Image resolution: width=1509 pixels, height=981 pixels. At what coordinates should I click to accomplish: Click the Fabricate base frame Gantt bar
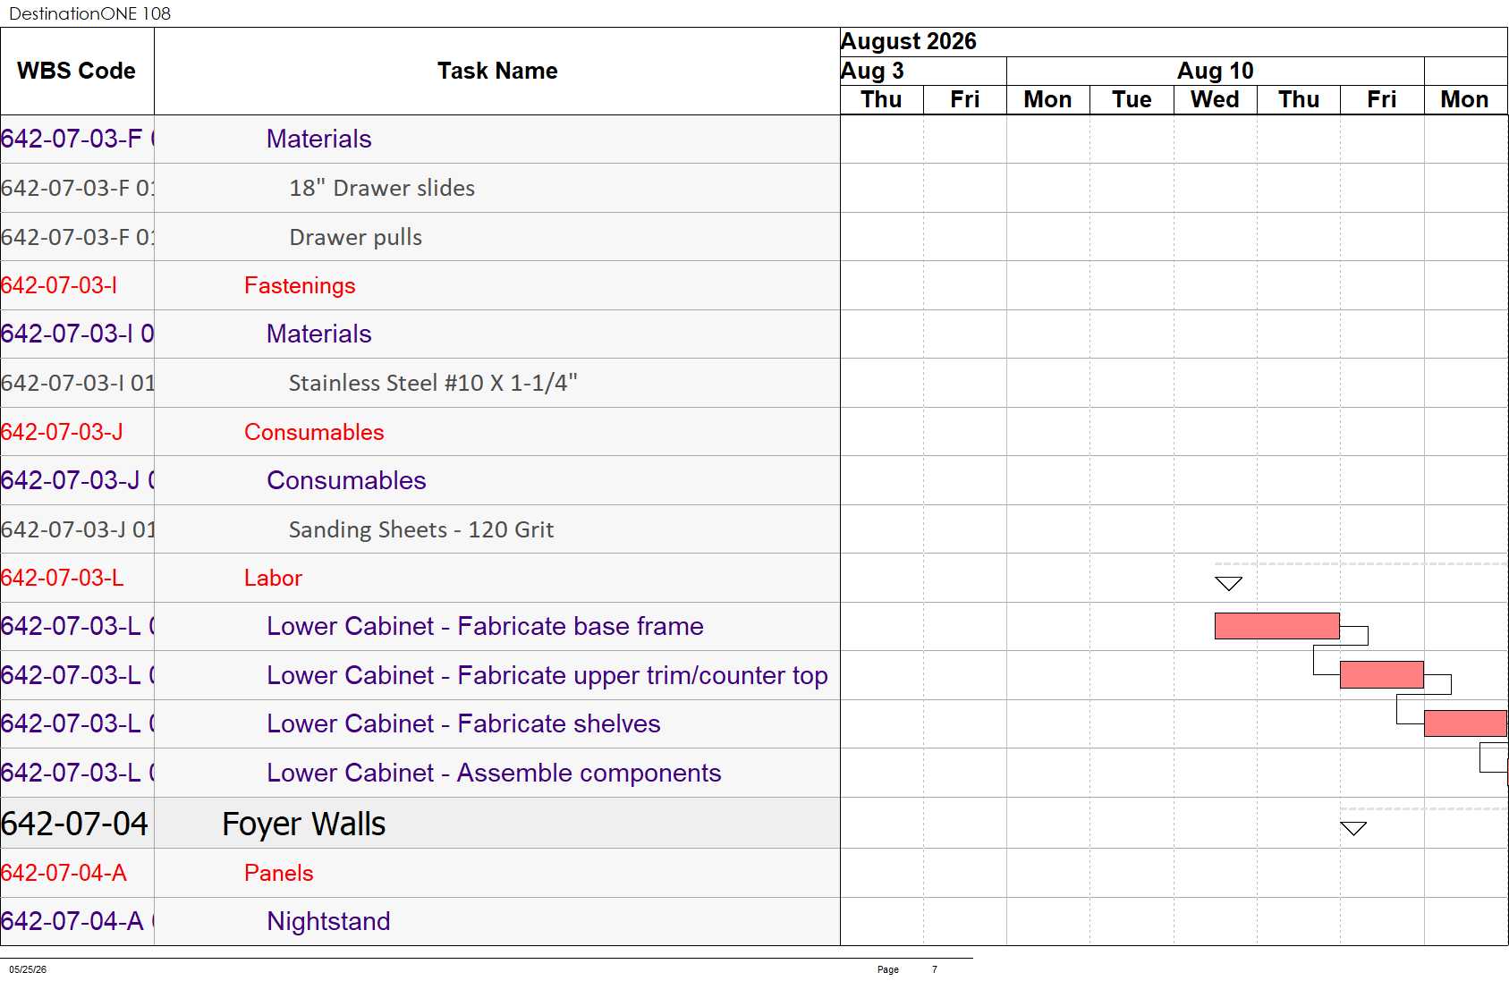point(1276,626)
